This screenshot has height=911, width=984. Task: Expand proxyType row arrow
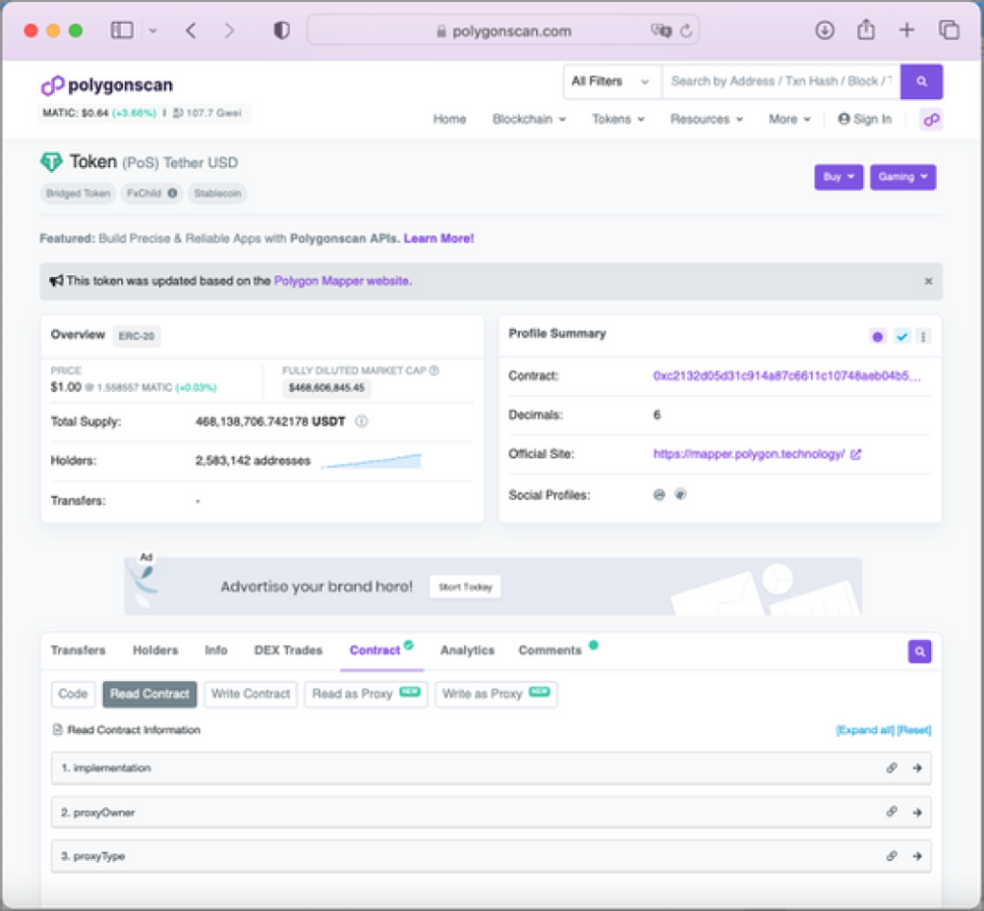point(918,856)
